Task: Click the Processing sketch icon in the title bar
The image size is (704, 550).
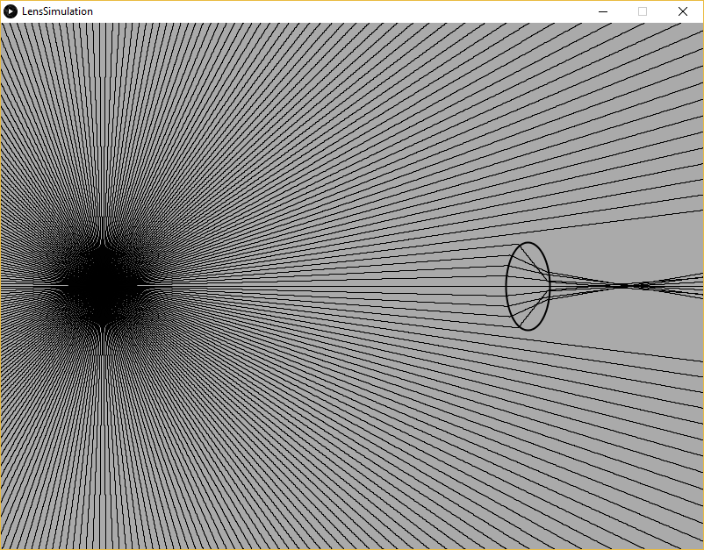Action: click(11, 11)
